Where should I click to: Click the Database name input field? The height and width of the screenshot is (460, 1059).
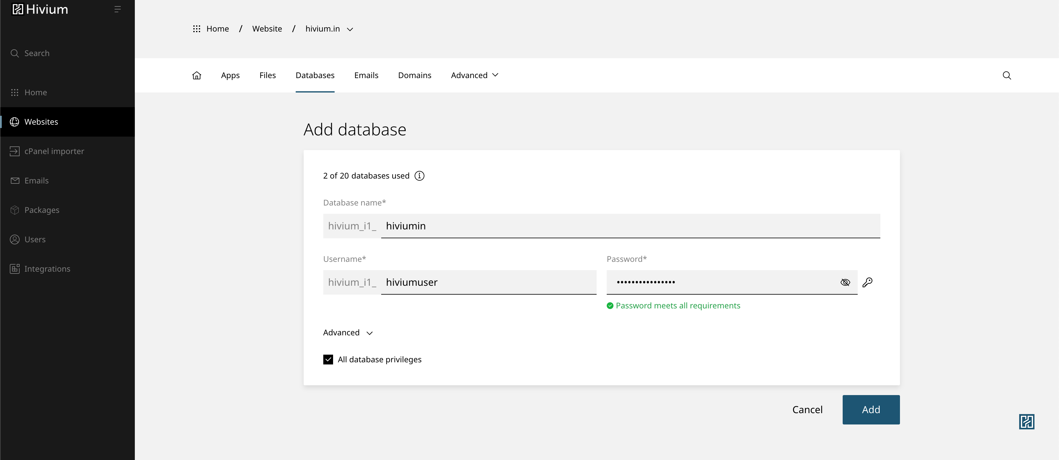coord(631,226)
